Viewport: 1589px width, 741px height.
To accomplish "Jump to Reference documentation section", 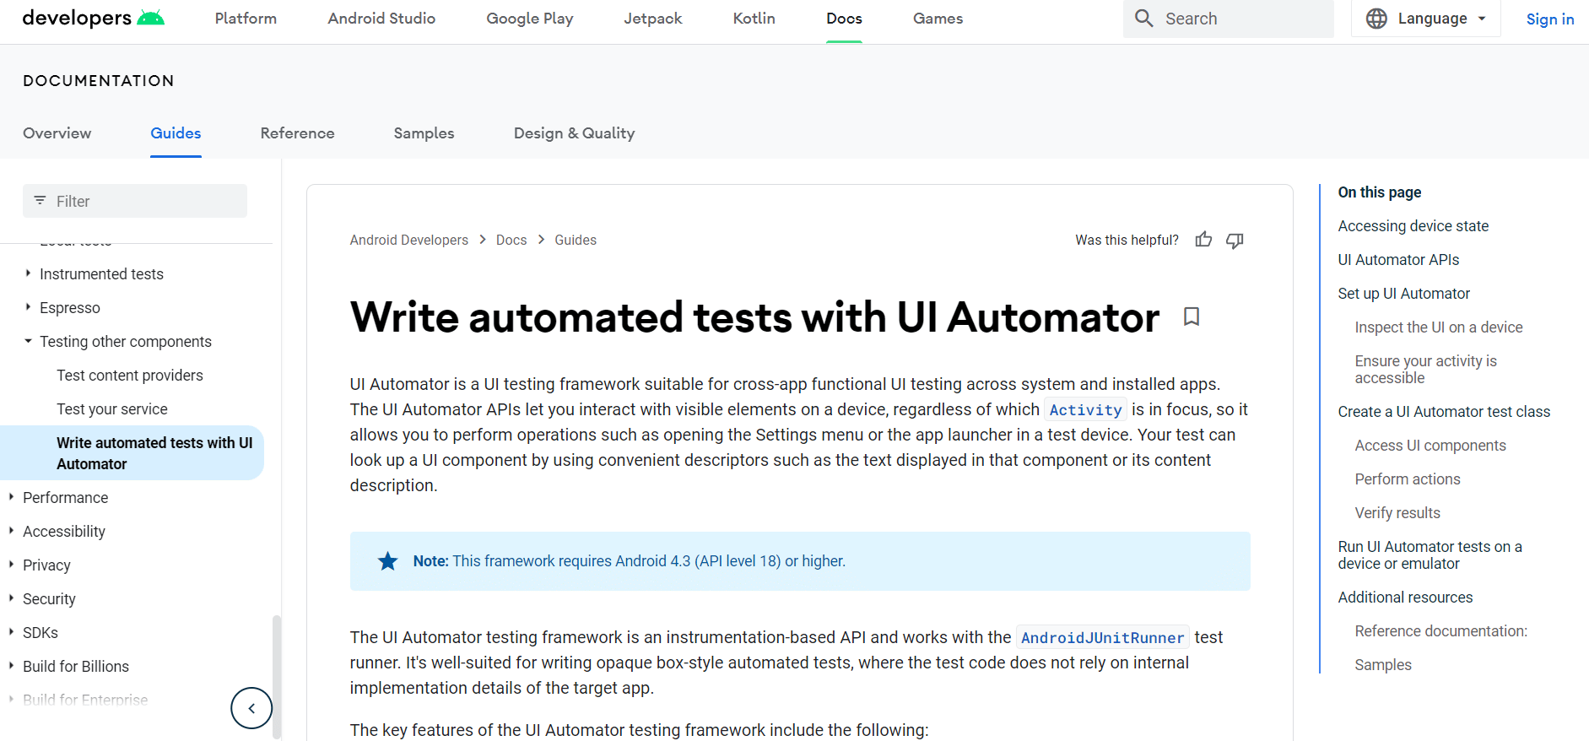I will [1440, 630].
